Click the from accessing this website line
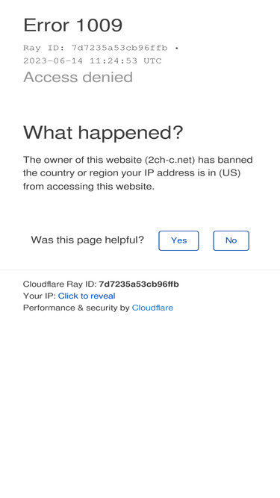 tap(89, 186)
